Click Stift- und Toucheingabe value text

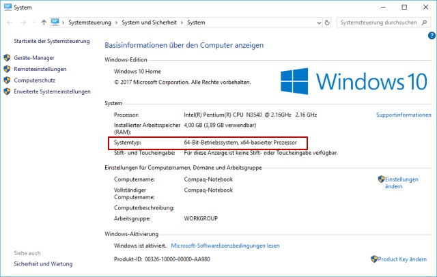261,153
